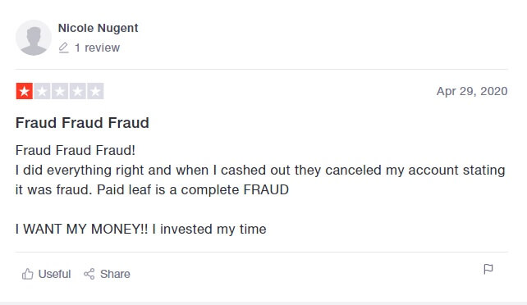The height and width of the screenshot is (305, 527).
Task: Select the fifth gray rating star
Action: [95, 91]
